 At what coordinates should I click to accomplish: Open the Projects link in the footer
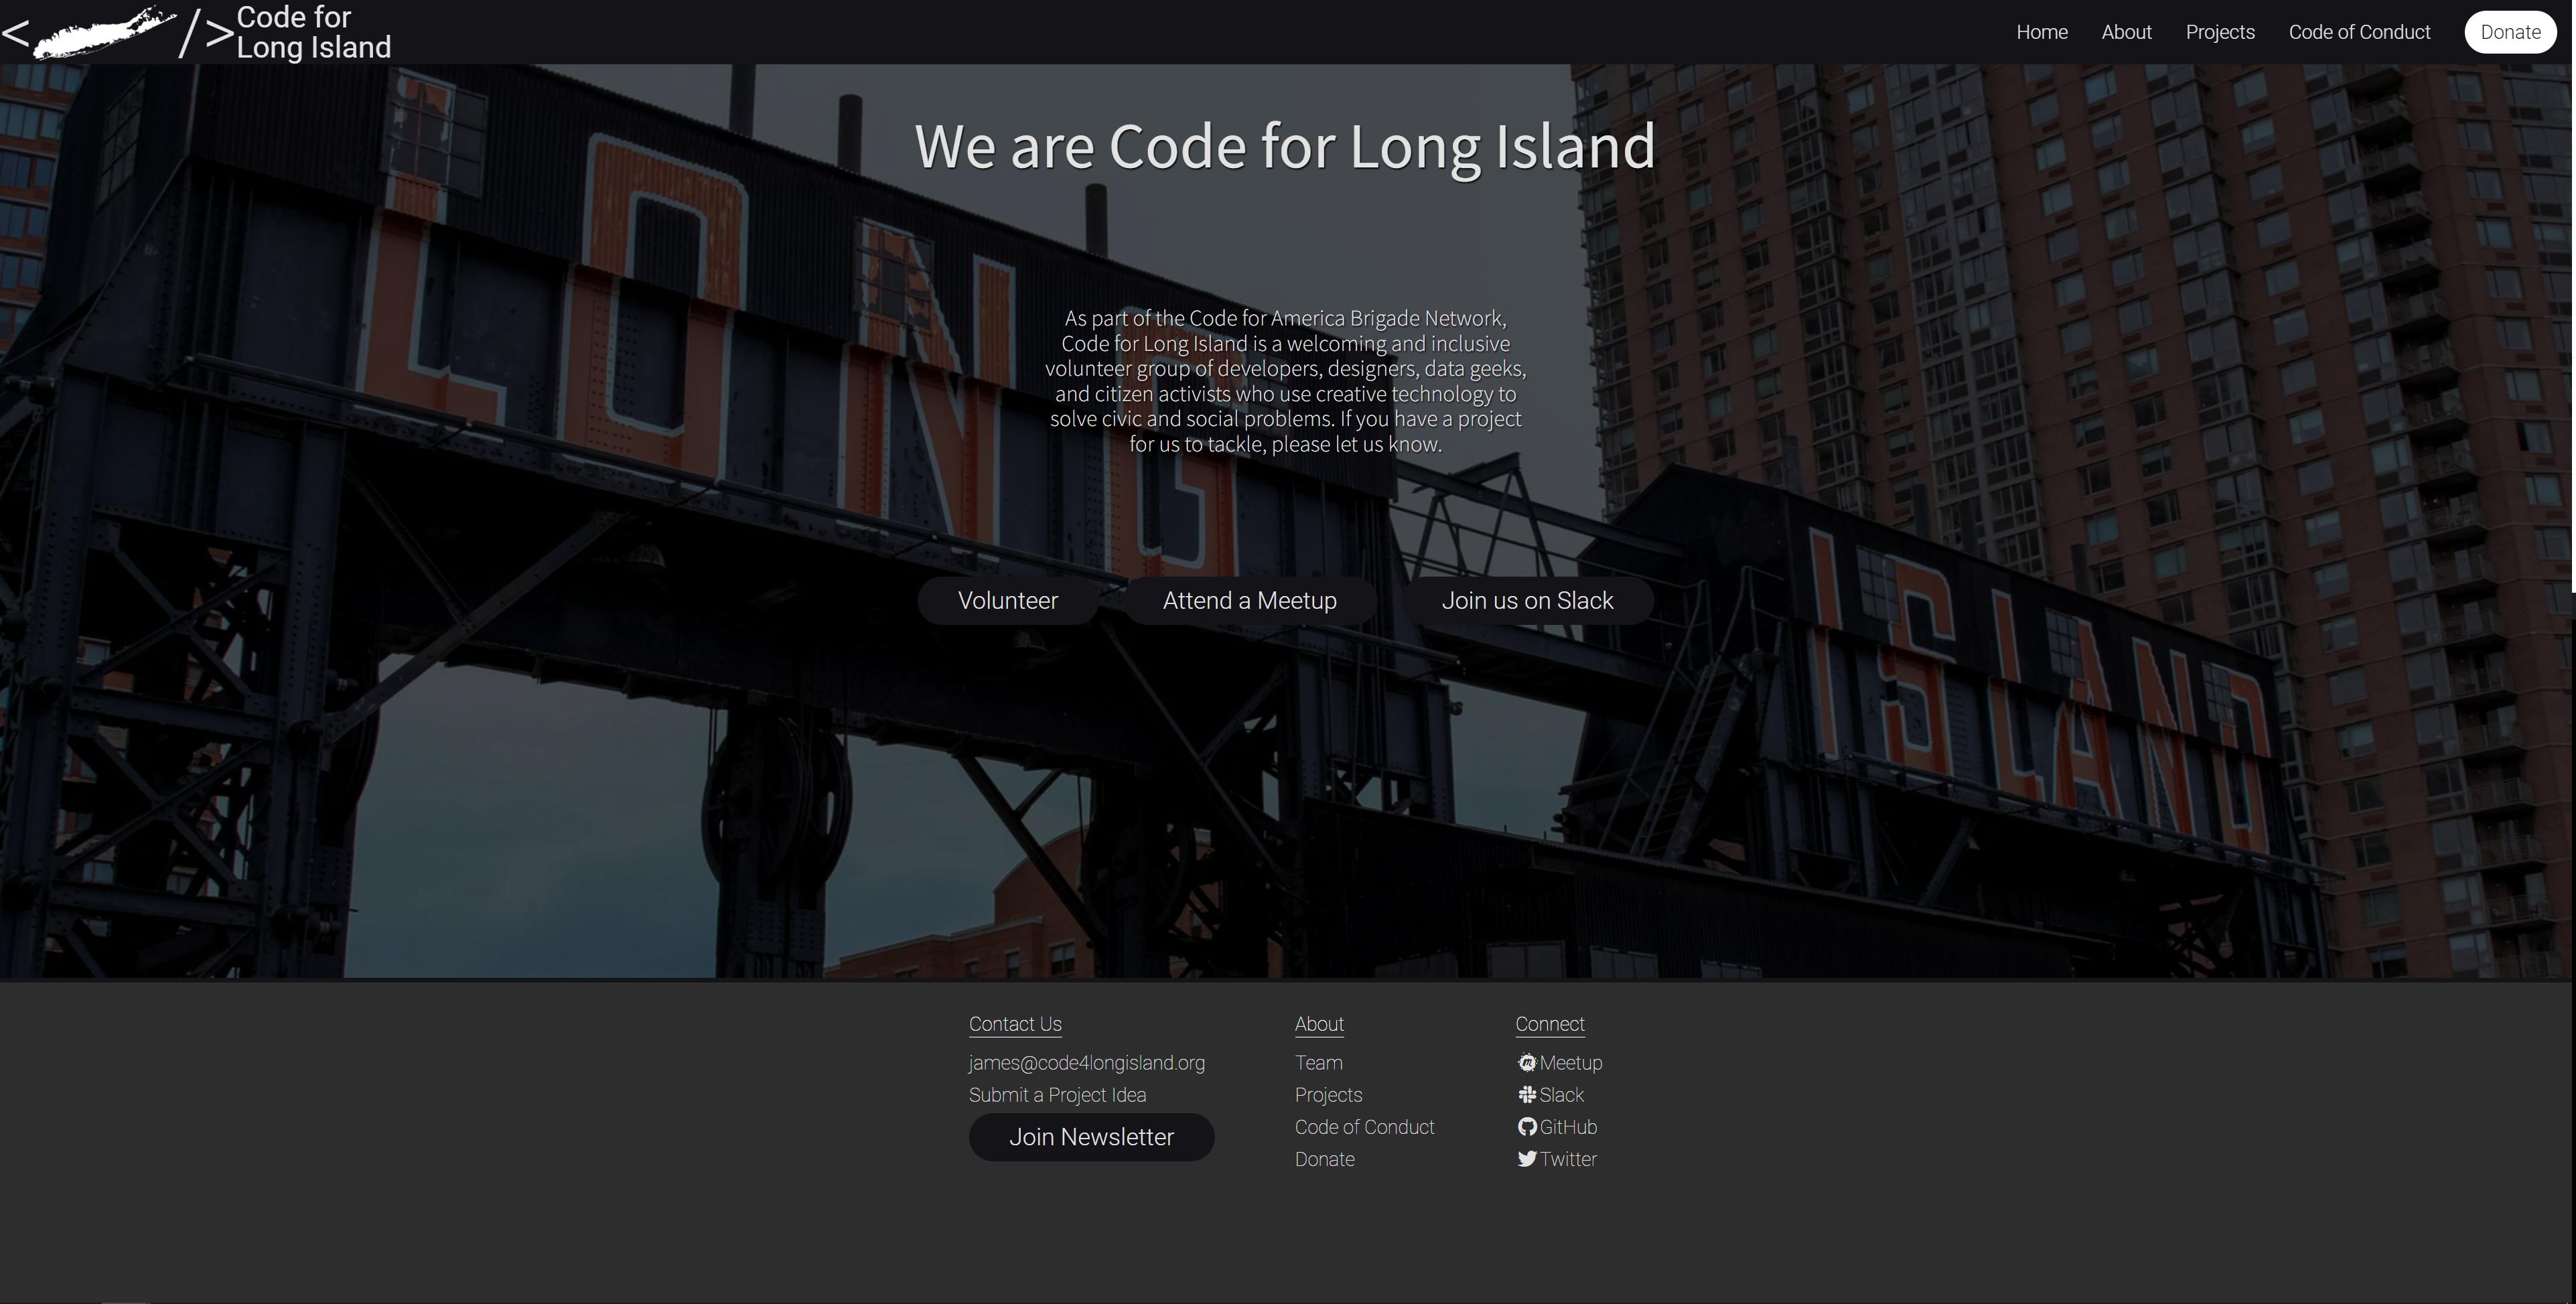(x=1328, y=1095)
